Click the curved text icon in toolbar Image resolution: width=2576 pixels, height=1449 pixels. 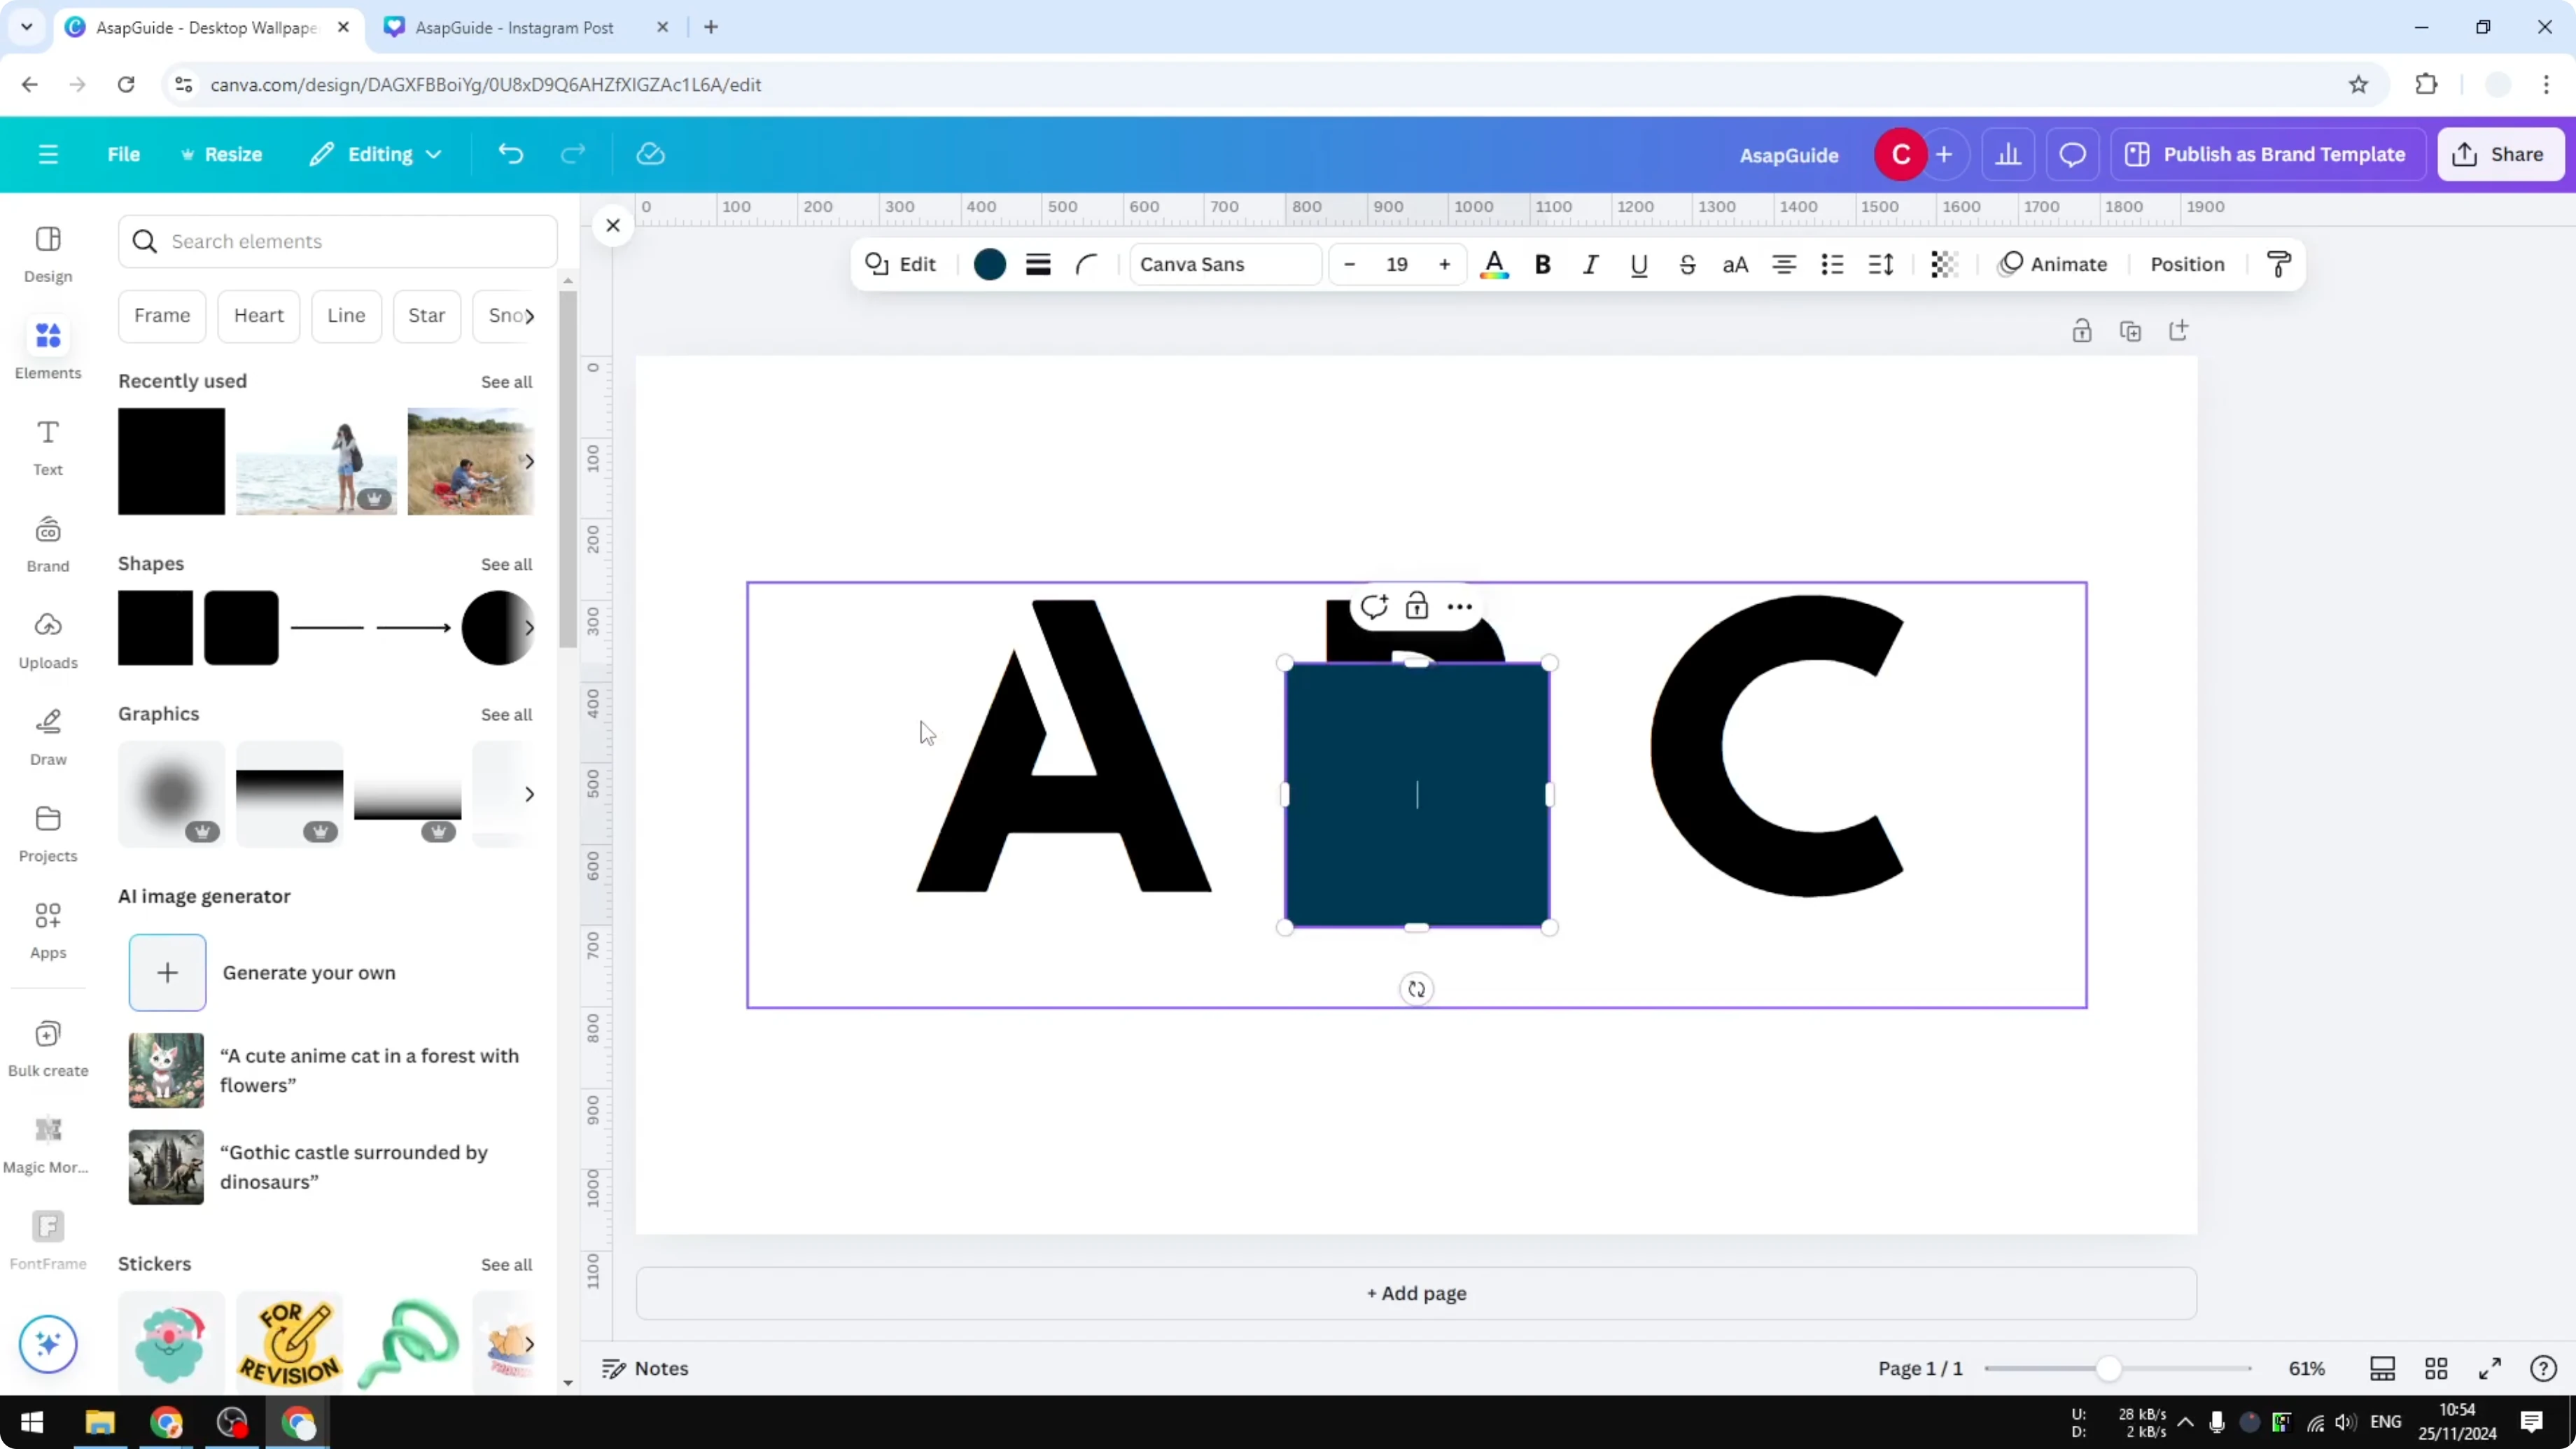point(1088,264)
